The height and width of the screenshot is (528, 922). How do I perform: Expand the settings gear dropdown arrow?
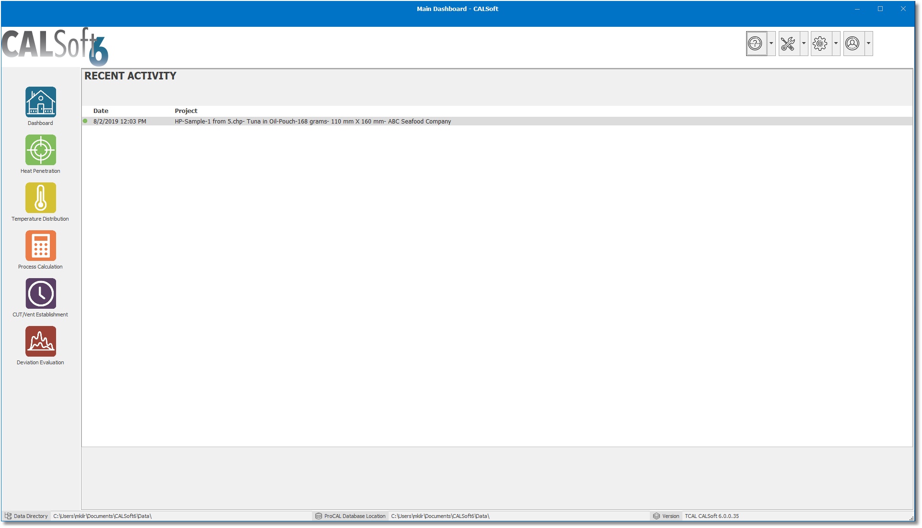pyautogui.click(x=835, y=44)
